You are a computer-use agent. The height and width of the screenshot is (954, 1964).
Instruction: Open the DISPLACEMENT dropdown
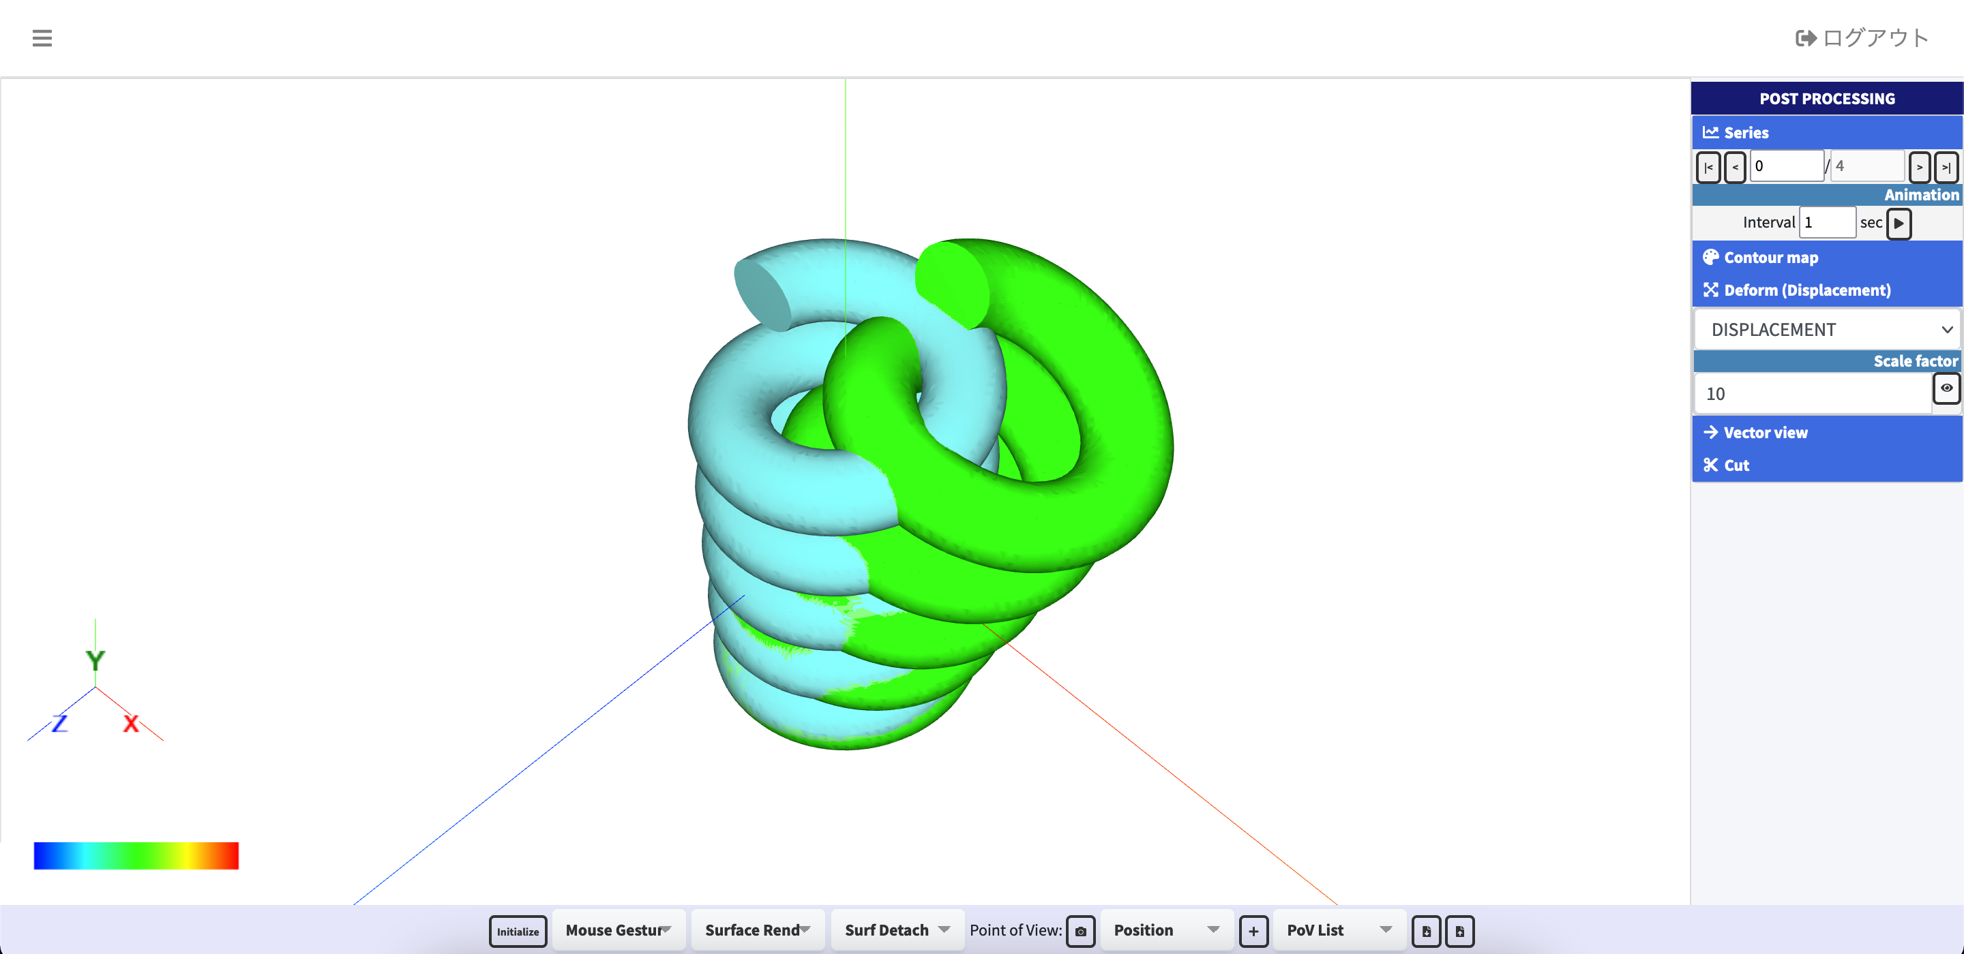pos(1827,330)
